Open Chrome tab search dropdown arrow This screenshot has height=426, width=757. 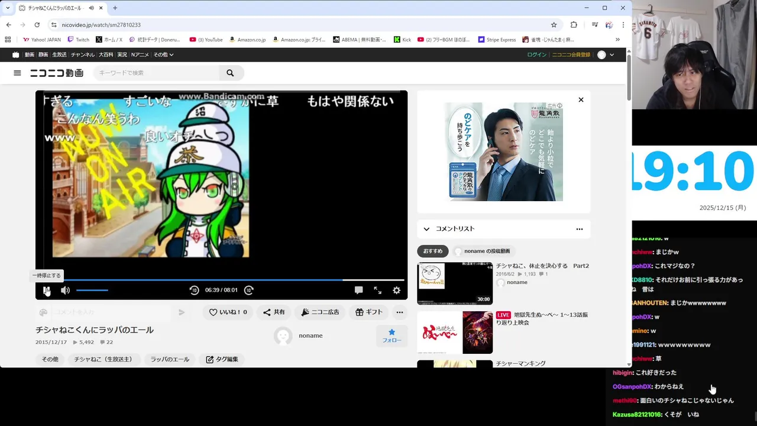(7, 8)
